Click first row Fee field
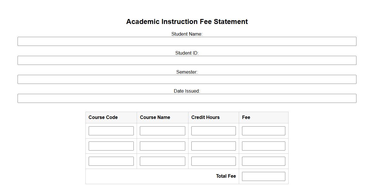374x190 pixels. [263, 131]
